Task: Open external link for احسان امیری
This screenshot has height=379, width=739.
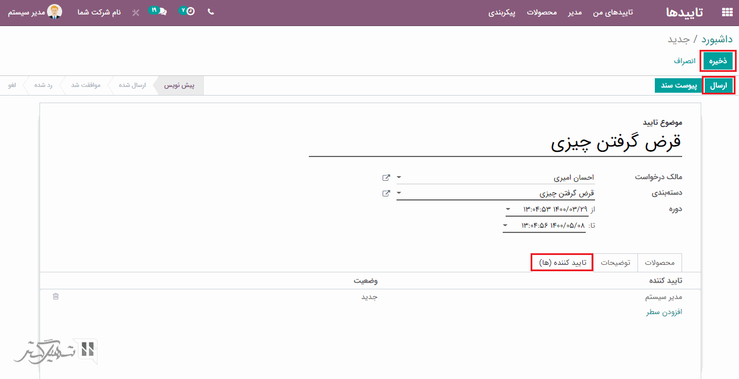Action: pos(386,177)
